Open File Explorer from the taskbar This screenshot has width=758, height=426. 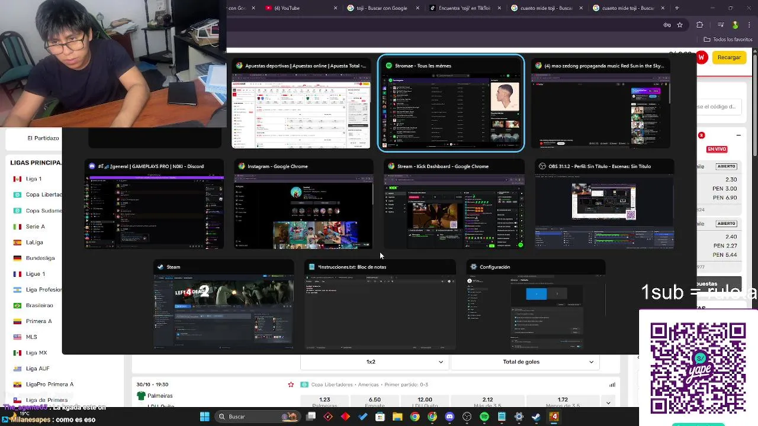coord(397,417)
